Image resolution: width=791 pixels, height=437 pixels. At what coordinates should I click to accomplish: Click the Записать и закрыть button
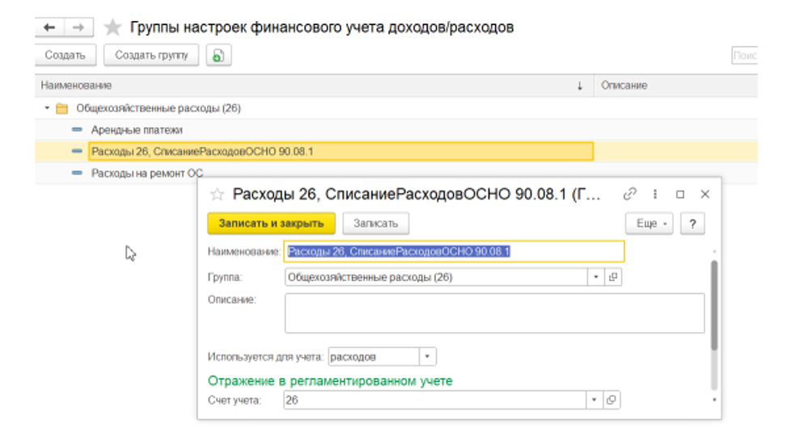[x=271, y=224]
